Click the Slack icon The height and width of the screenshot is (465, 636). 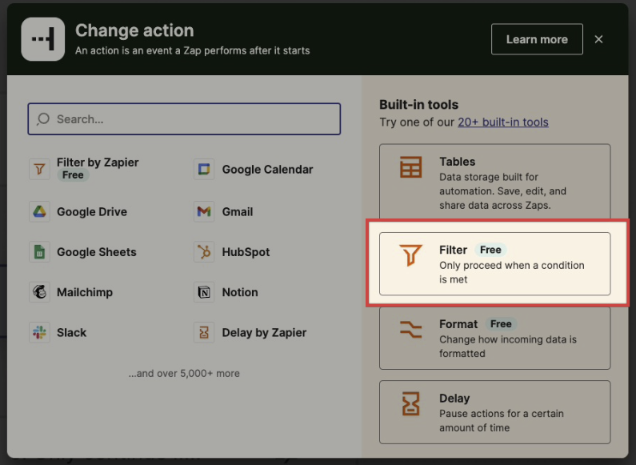pos(39,333)
